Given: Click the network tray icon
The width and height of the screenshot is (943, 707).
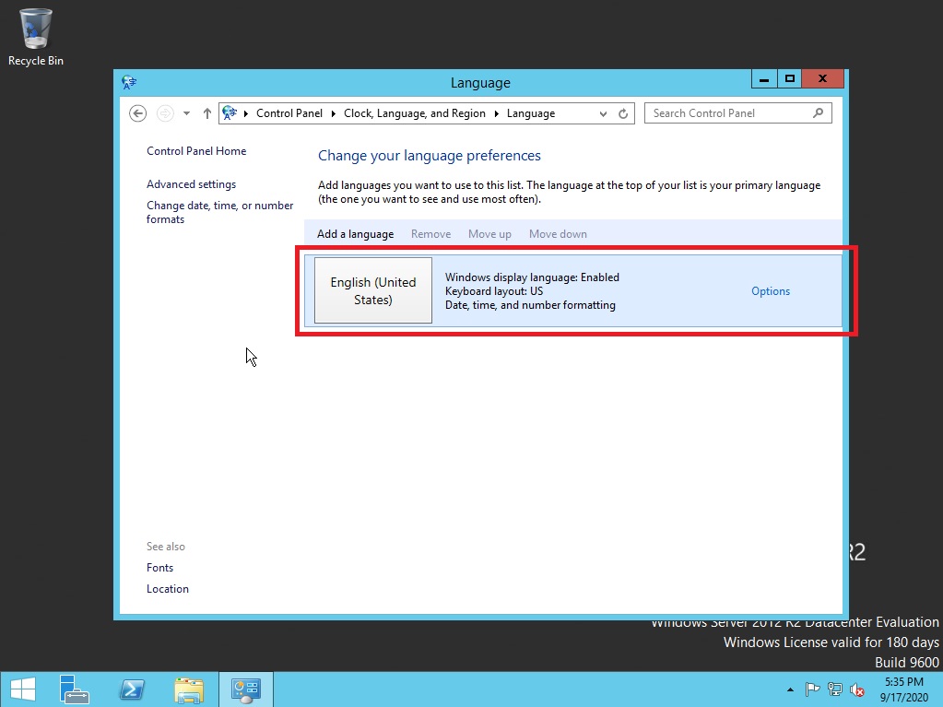Looking at the screenshot, I should click(835, 689).
